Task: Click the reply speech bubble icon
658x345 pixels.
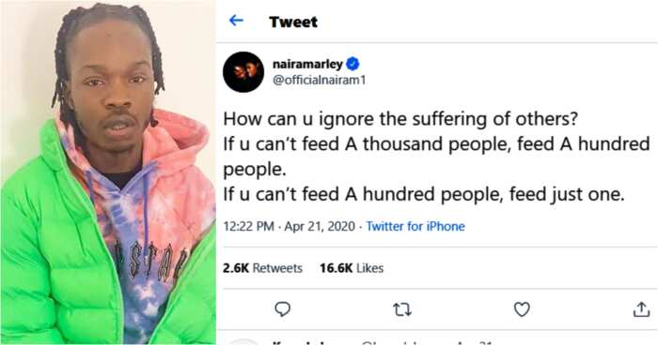Action: pos(282,309)
